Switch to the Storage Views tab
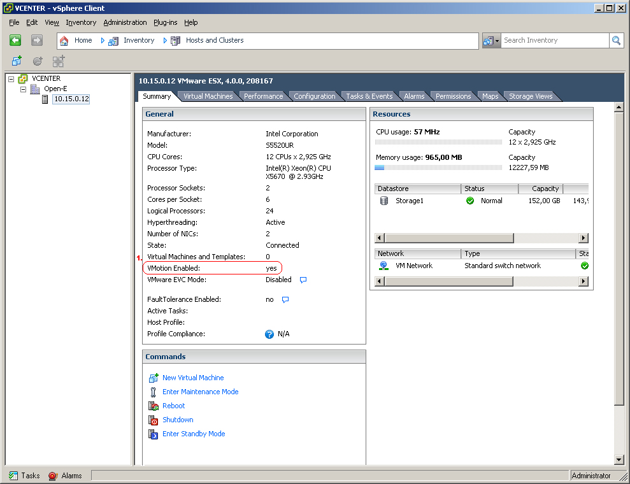Image resolution: width=630 pixels, height=484 pixels. (x=531, y=96)
